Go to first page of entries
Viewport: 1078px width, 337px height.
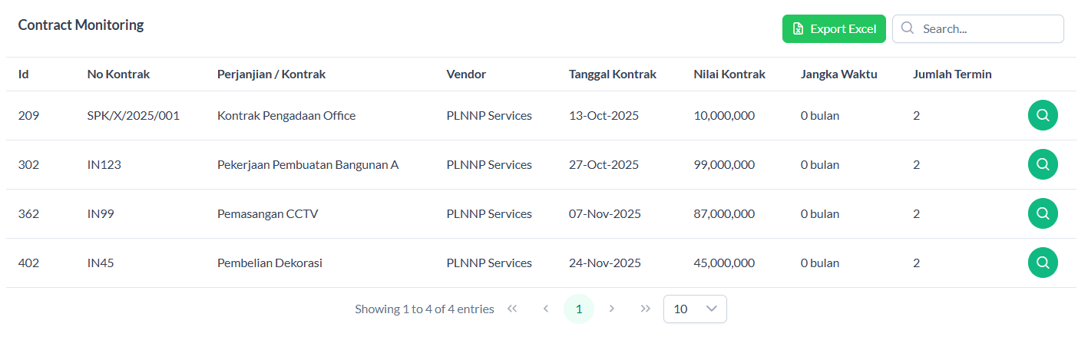(512, 309)
